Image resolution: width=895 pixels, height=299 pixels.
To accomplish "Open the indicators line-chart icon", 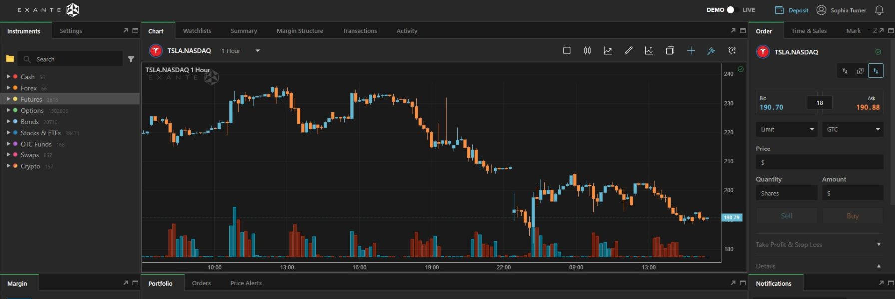I will coord(608,50).
